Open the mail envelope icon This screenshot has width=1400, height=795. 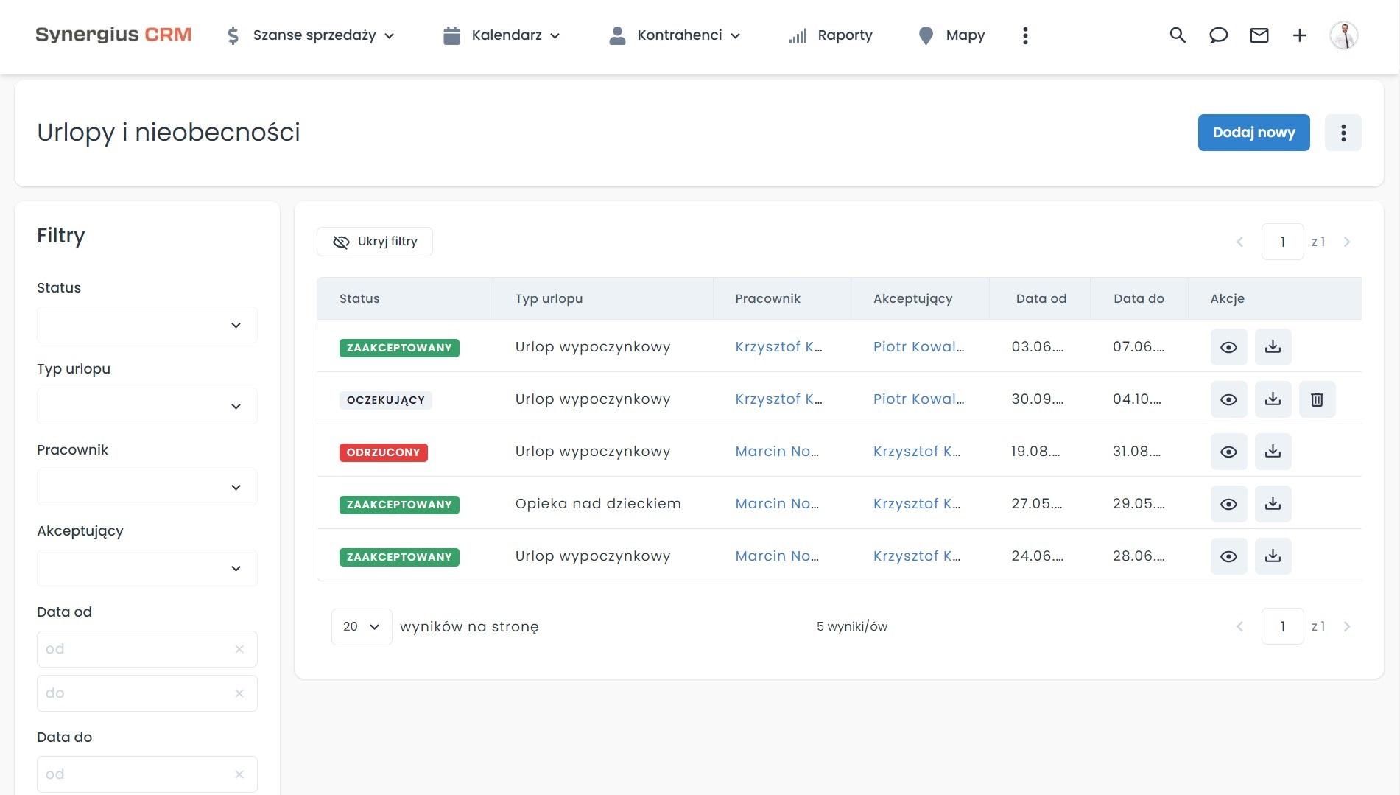tap(1259, 35)
